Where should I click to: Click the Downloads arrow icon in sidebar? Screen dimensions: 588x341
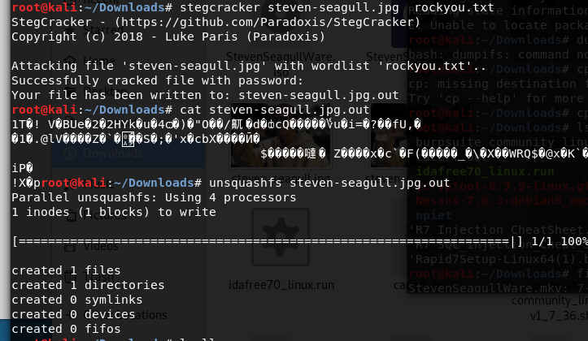tap(70, 153)
